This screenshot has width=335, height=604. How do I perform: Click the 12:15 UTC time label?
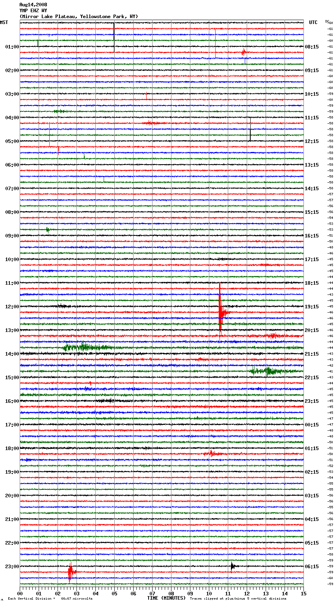click(x=312, y=141)
